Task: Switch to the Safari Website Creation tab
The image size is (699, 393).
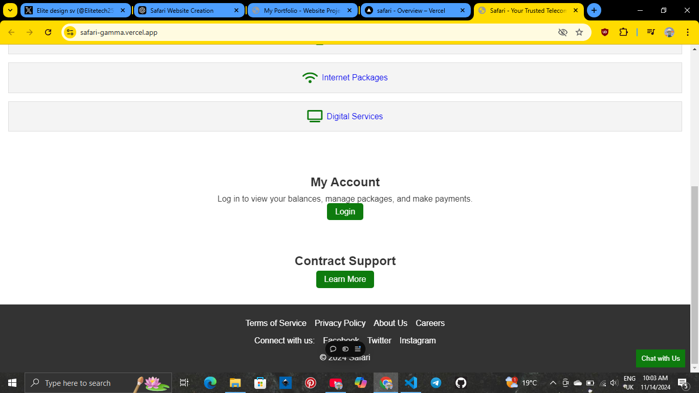Action: click(182, 10)
